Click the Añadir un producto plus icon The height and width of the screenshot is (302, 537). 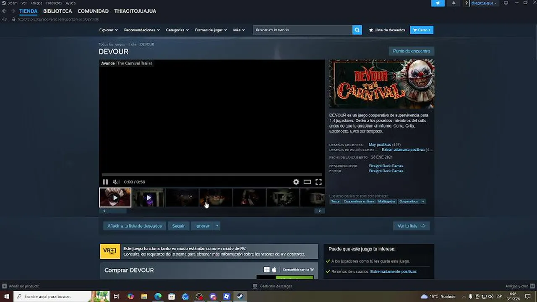(5, 286)
